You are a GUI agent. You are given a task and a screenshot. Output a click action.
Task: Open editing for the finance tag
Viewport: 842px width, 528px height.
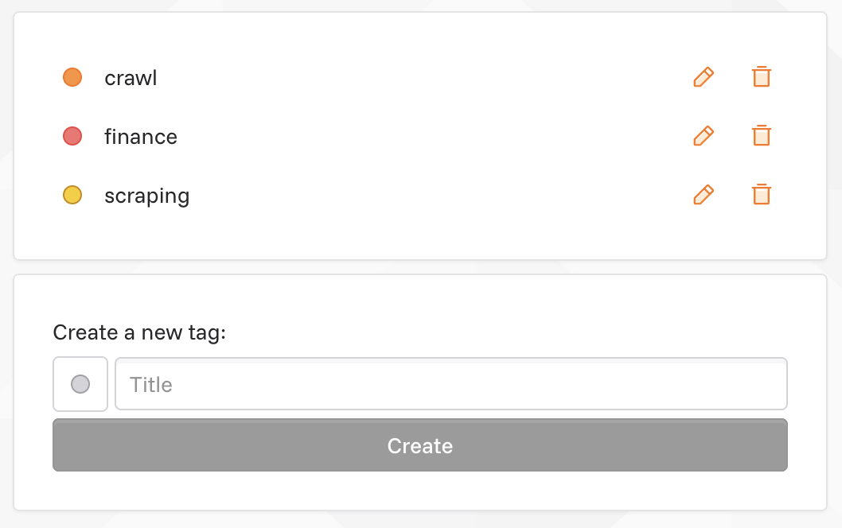tap(703, 136)
